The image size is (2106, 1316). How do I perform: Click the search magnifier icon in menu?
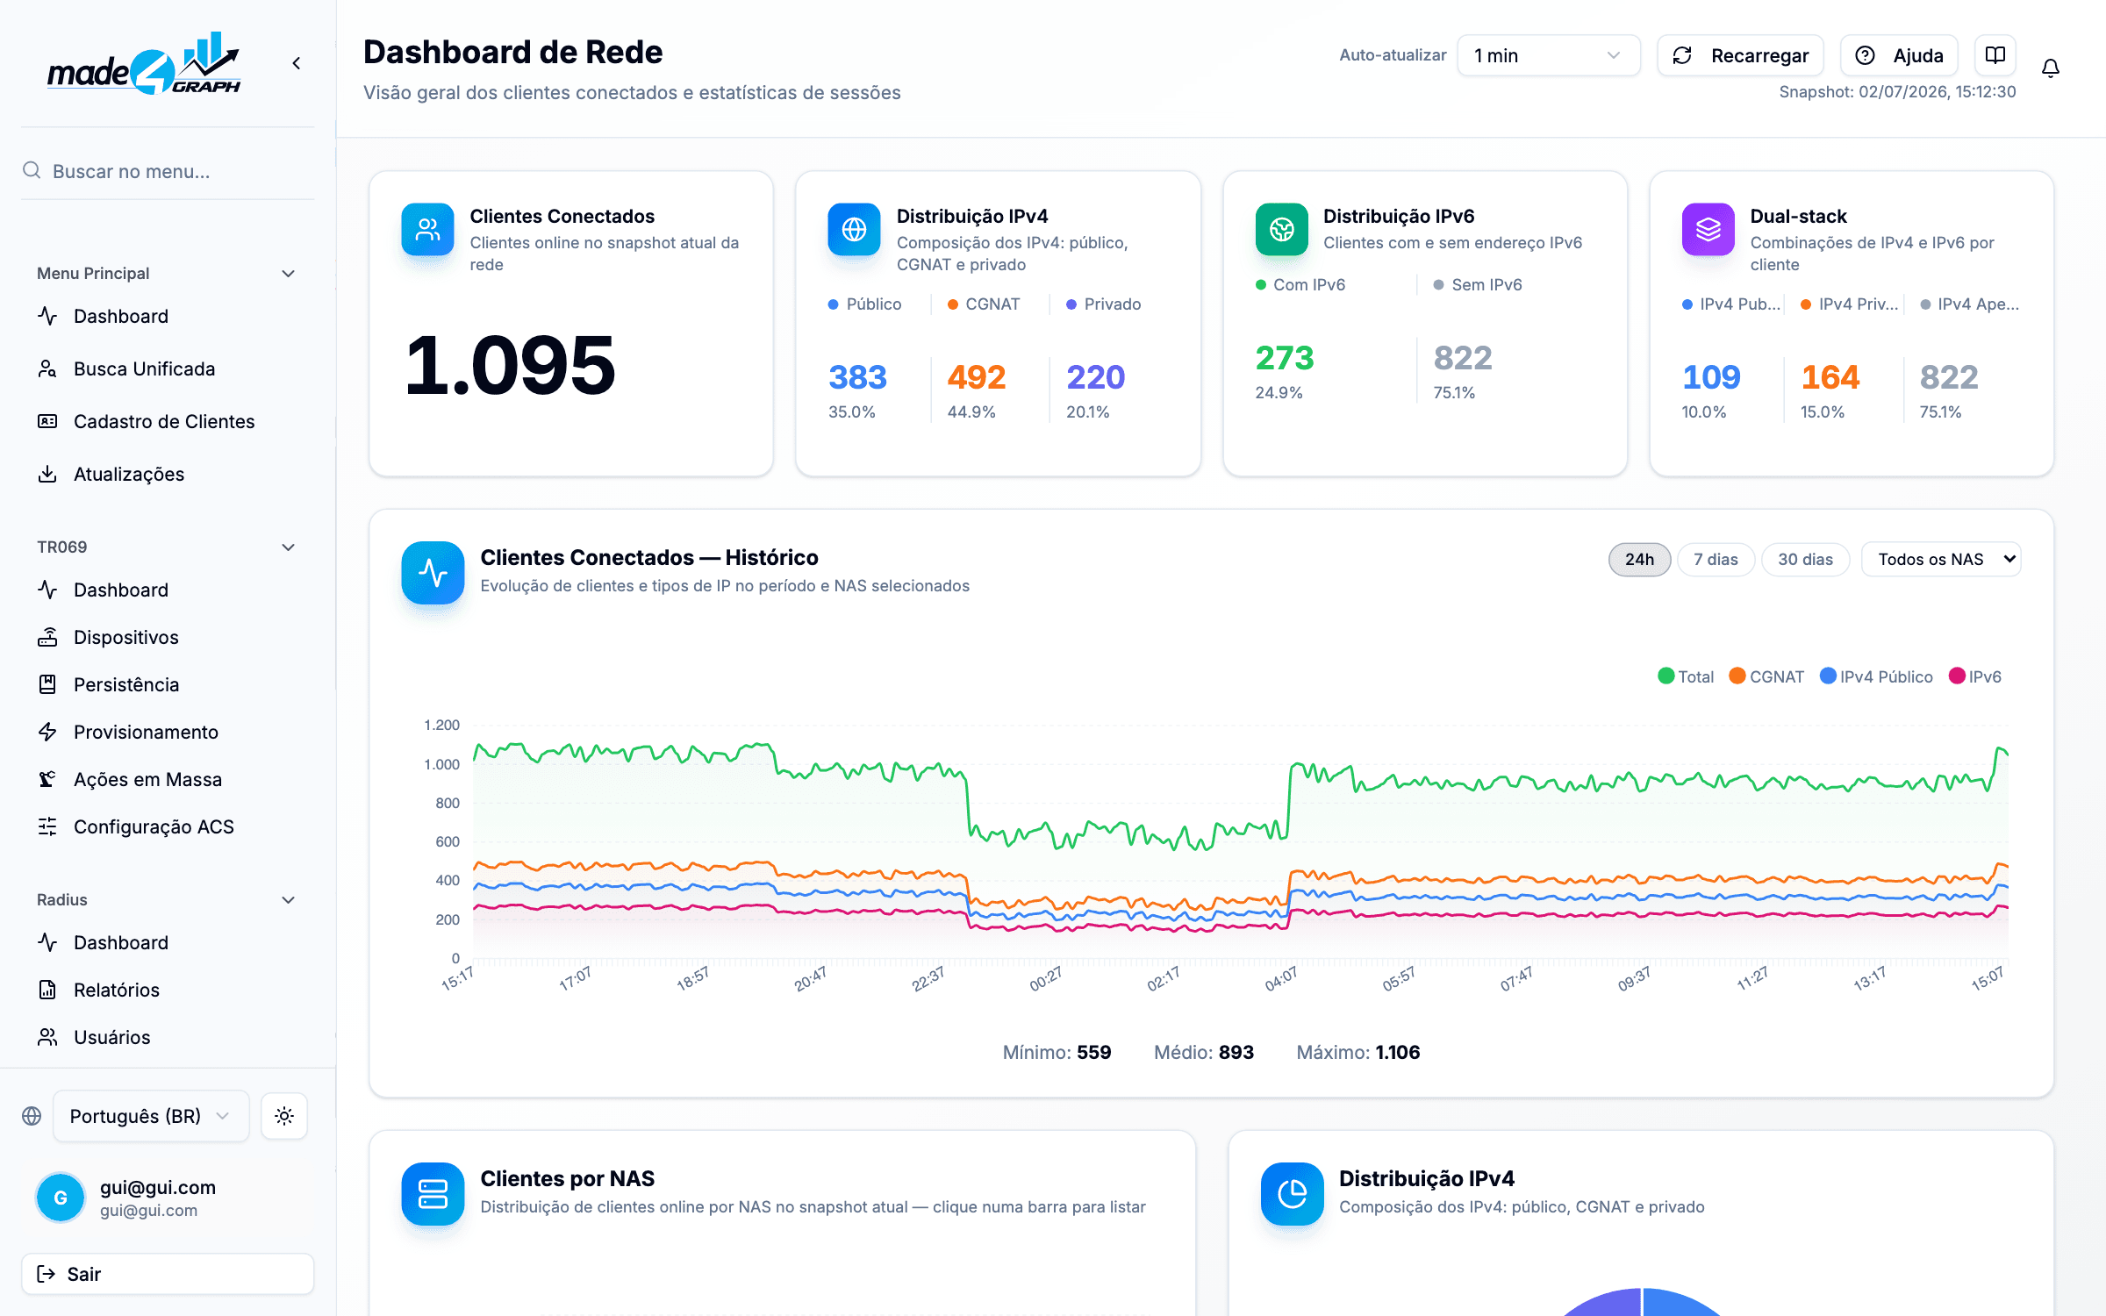pos(32,170)
